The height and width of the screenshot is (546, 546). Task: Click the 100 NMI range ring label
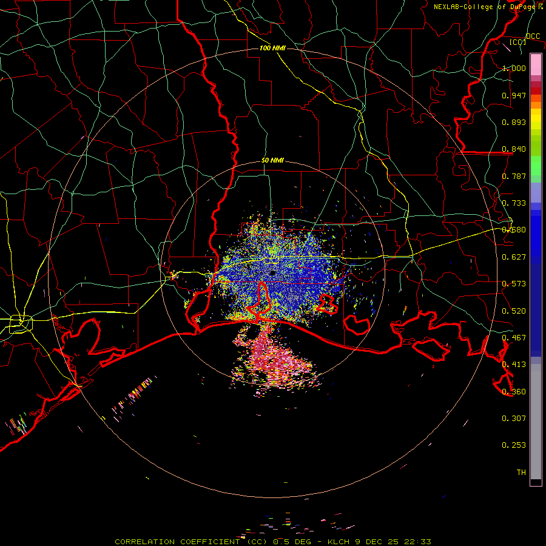point(272,48)
